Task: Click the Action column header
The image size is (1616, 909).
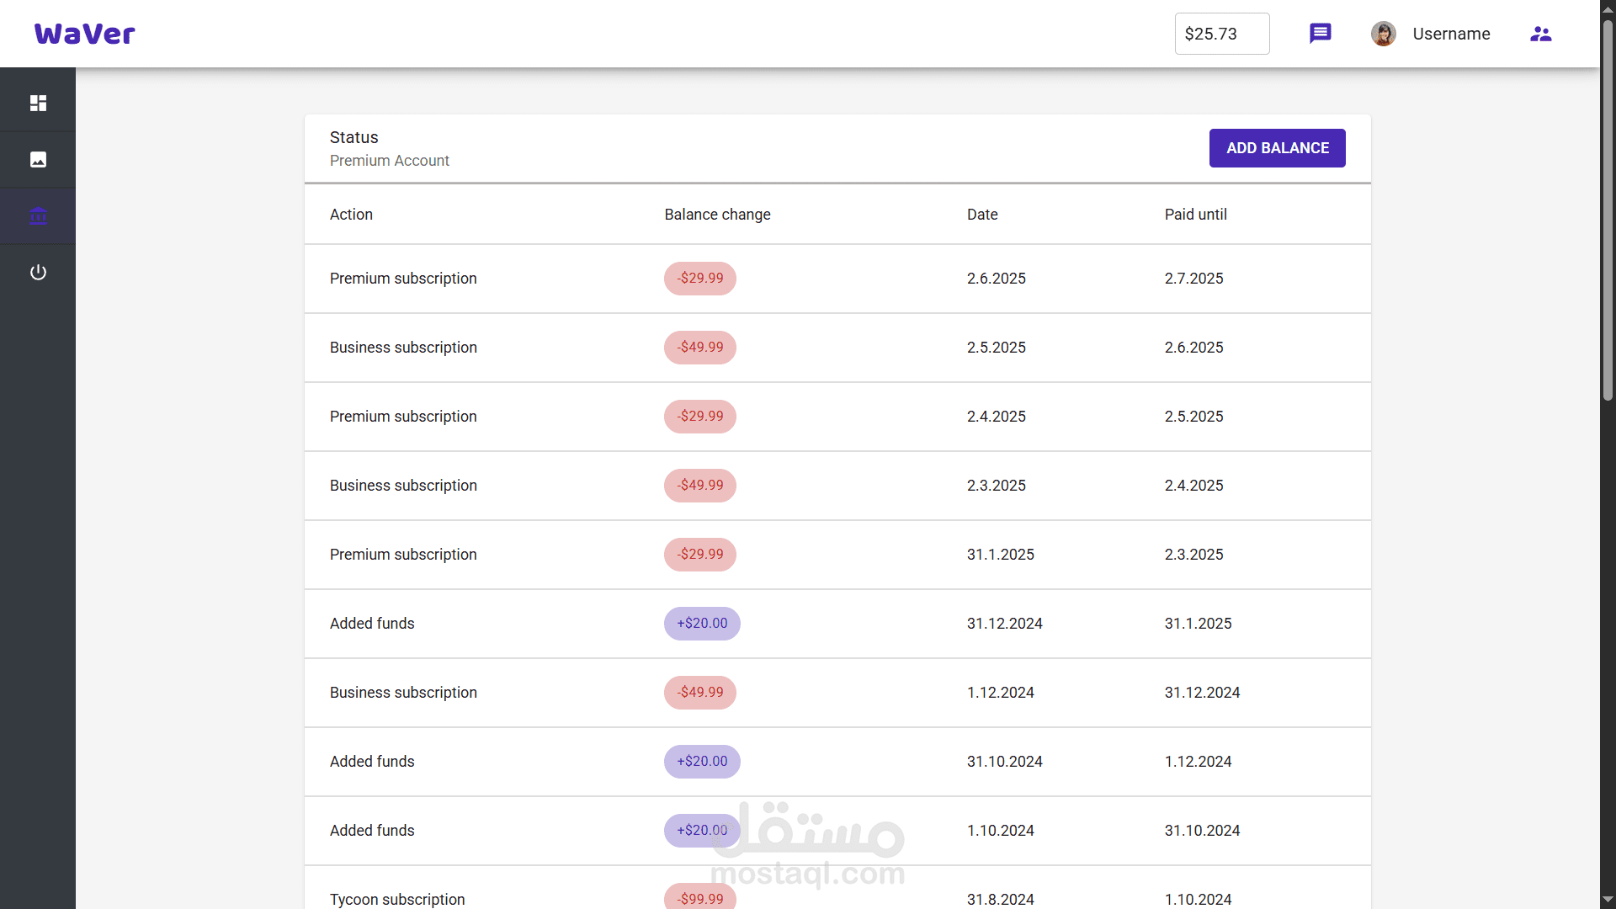Action: (351, 215)
